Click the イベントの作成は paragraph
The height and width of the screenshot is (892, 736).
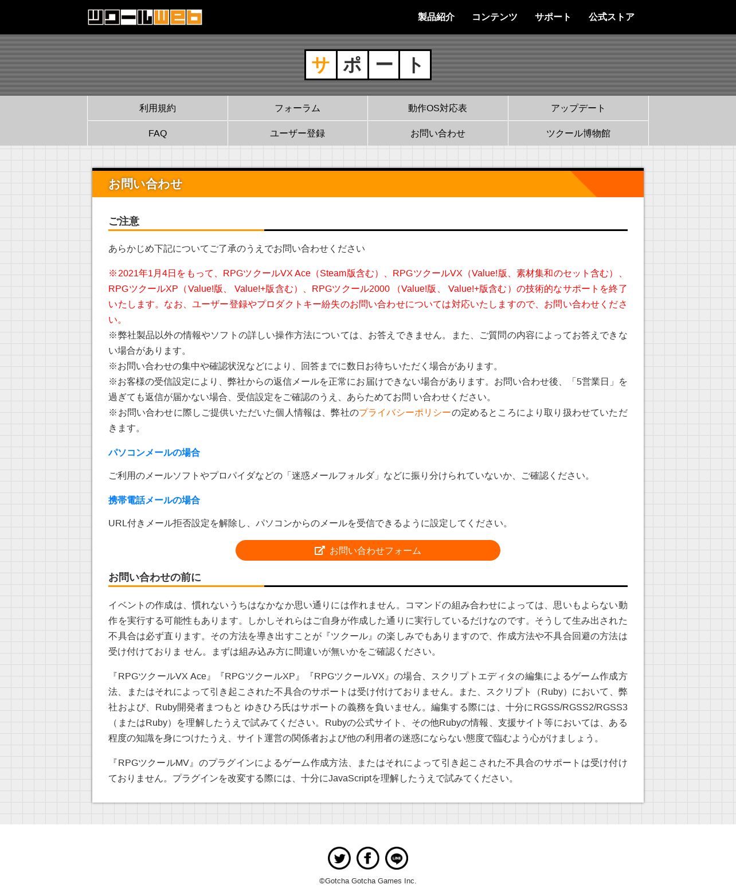368,628
